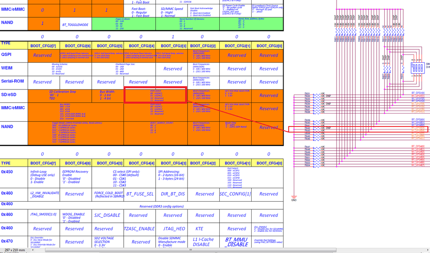This screenshot has height=253, width=430.
Task: Click the L2_HW_INVALIDATE_DISABLE cell
Action: tap(44, 194)
